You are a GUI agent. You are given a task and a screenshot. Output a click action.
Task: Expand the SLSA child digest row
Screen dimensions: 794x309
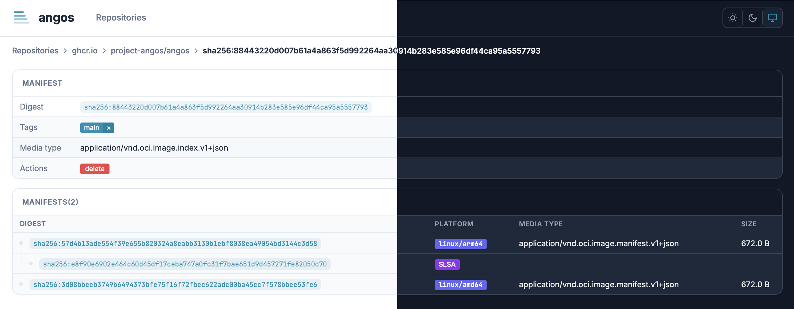[x=185, y=264]
